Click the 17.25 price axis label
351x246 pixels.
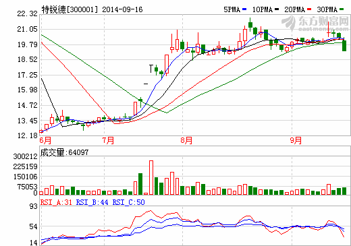(28, 75)
